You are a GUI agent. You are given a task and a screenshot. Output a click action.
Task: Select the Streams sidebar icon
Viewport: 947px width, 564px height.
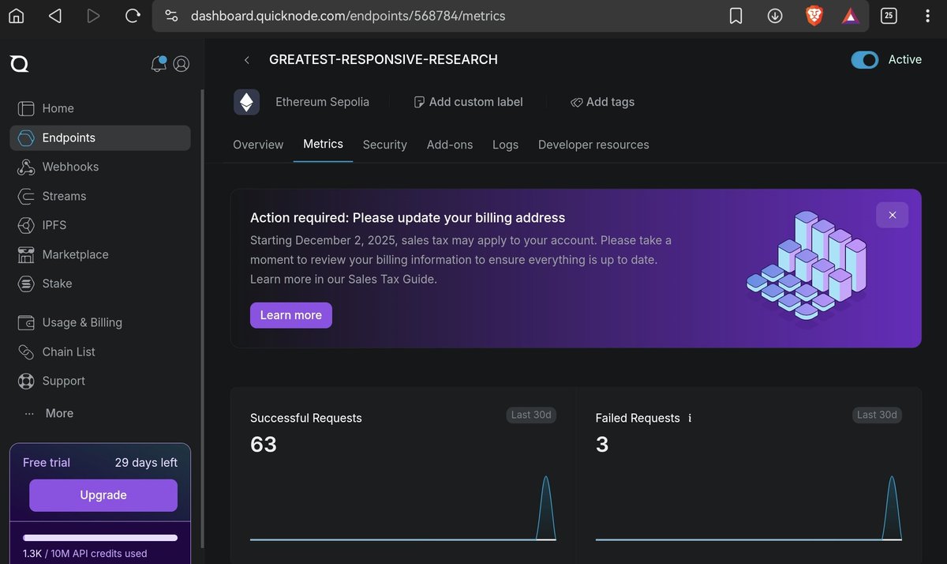(x=25, y=196)
